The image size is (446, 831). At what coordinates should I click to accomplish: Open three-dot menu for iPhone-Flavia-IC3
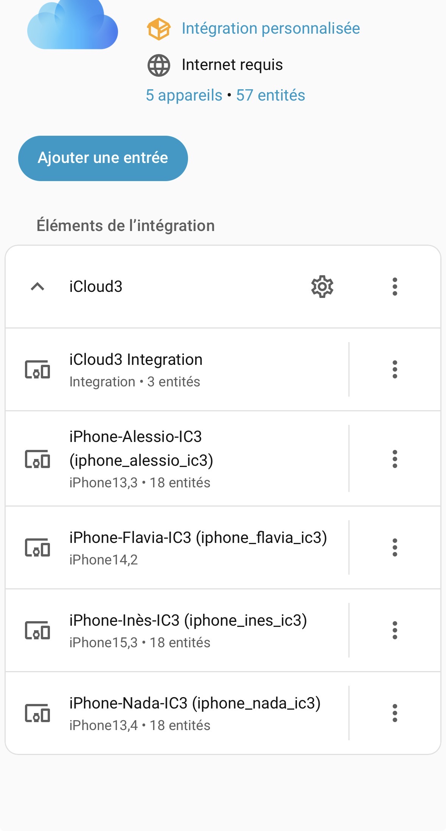pos(395,547)
